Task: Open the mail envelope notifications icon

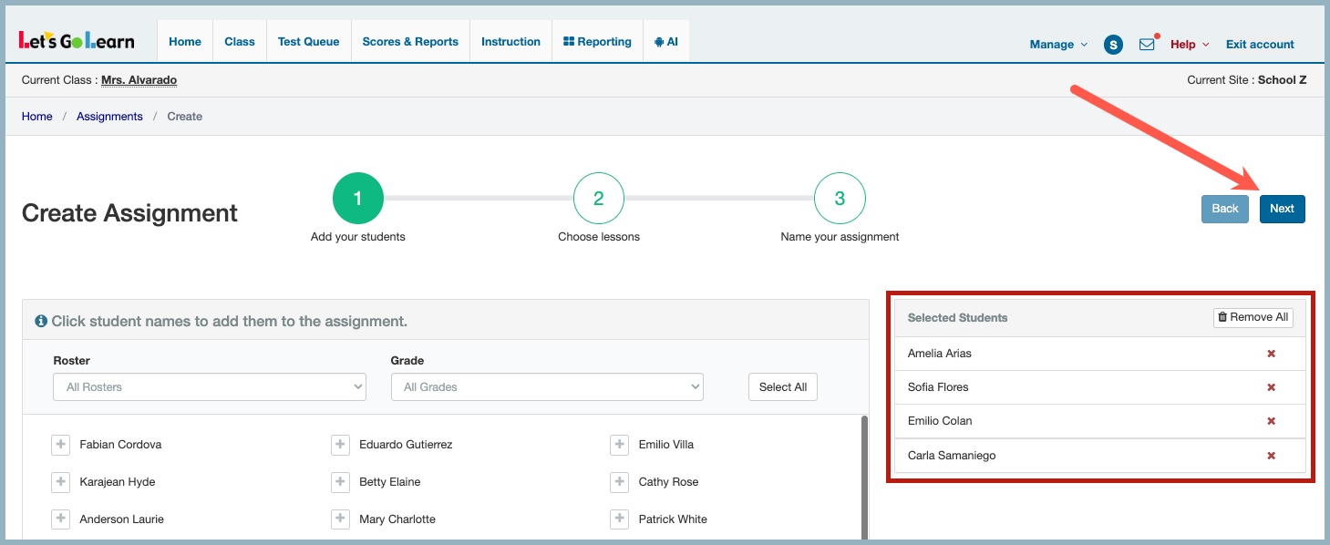Action: (1147, 44)
